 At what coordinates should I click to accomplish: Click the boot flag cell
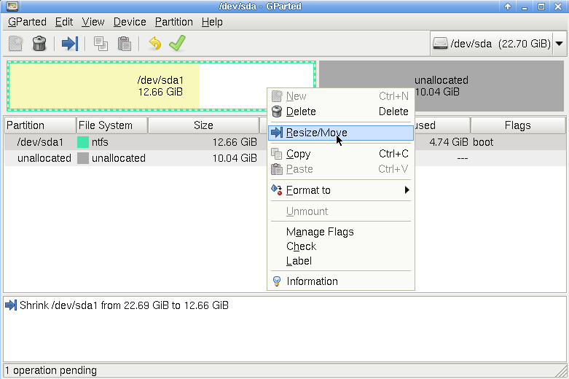[483, 142]
